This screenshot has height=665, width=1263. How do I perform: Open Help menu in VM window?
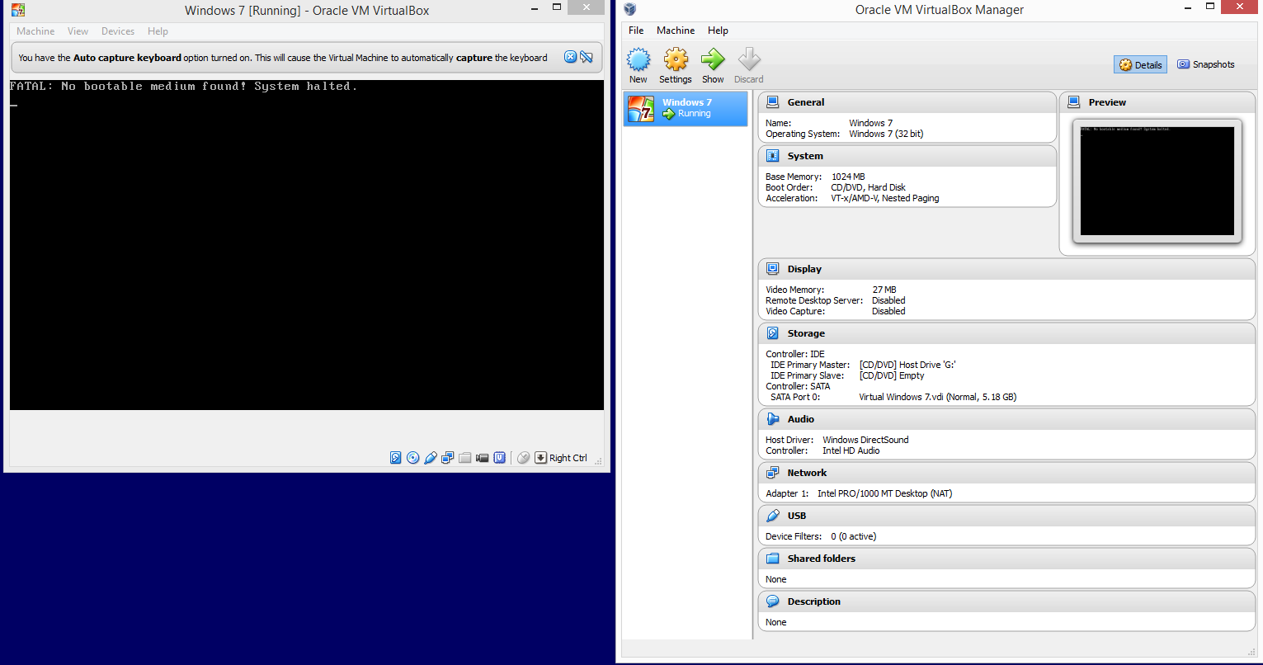point(158,31)
